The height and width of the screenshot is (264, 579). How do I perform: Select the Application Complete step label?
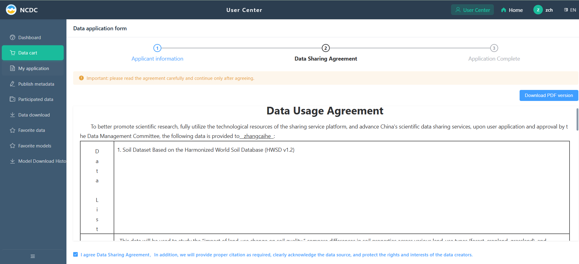[494, 59]
